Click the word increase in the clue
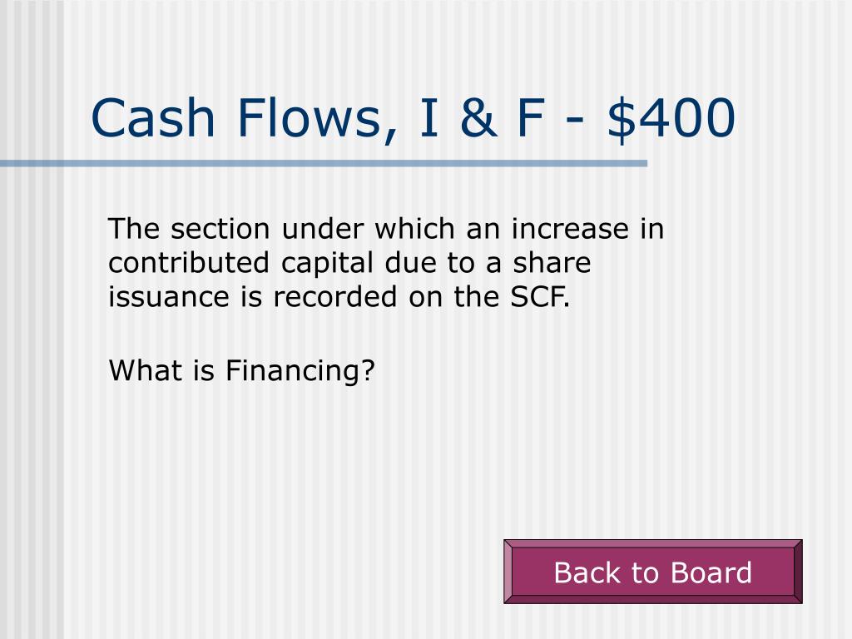 [x=570, y=229]
